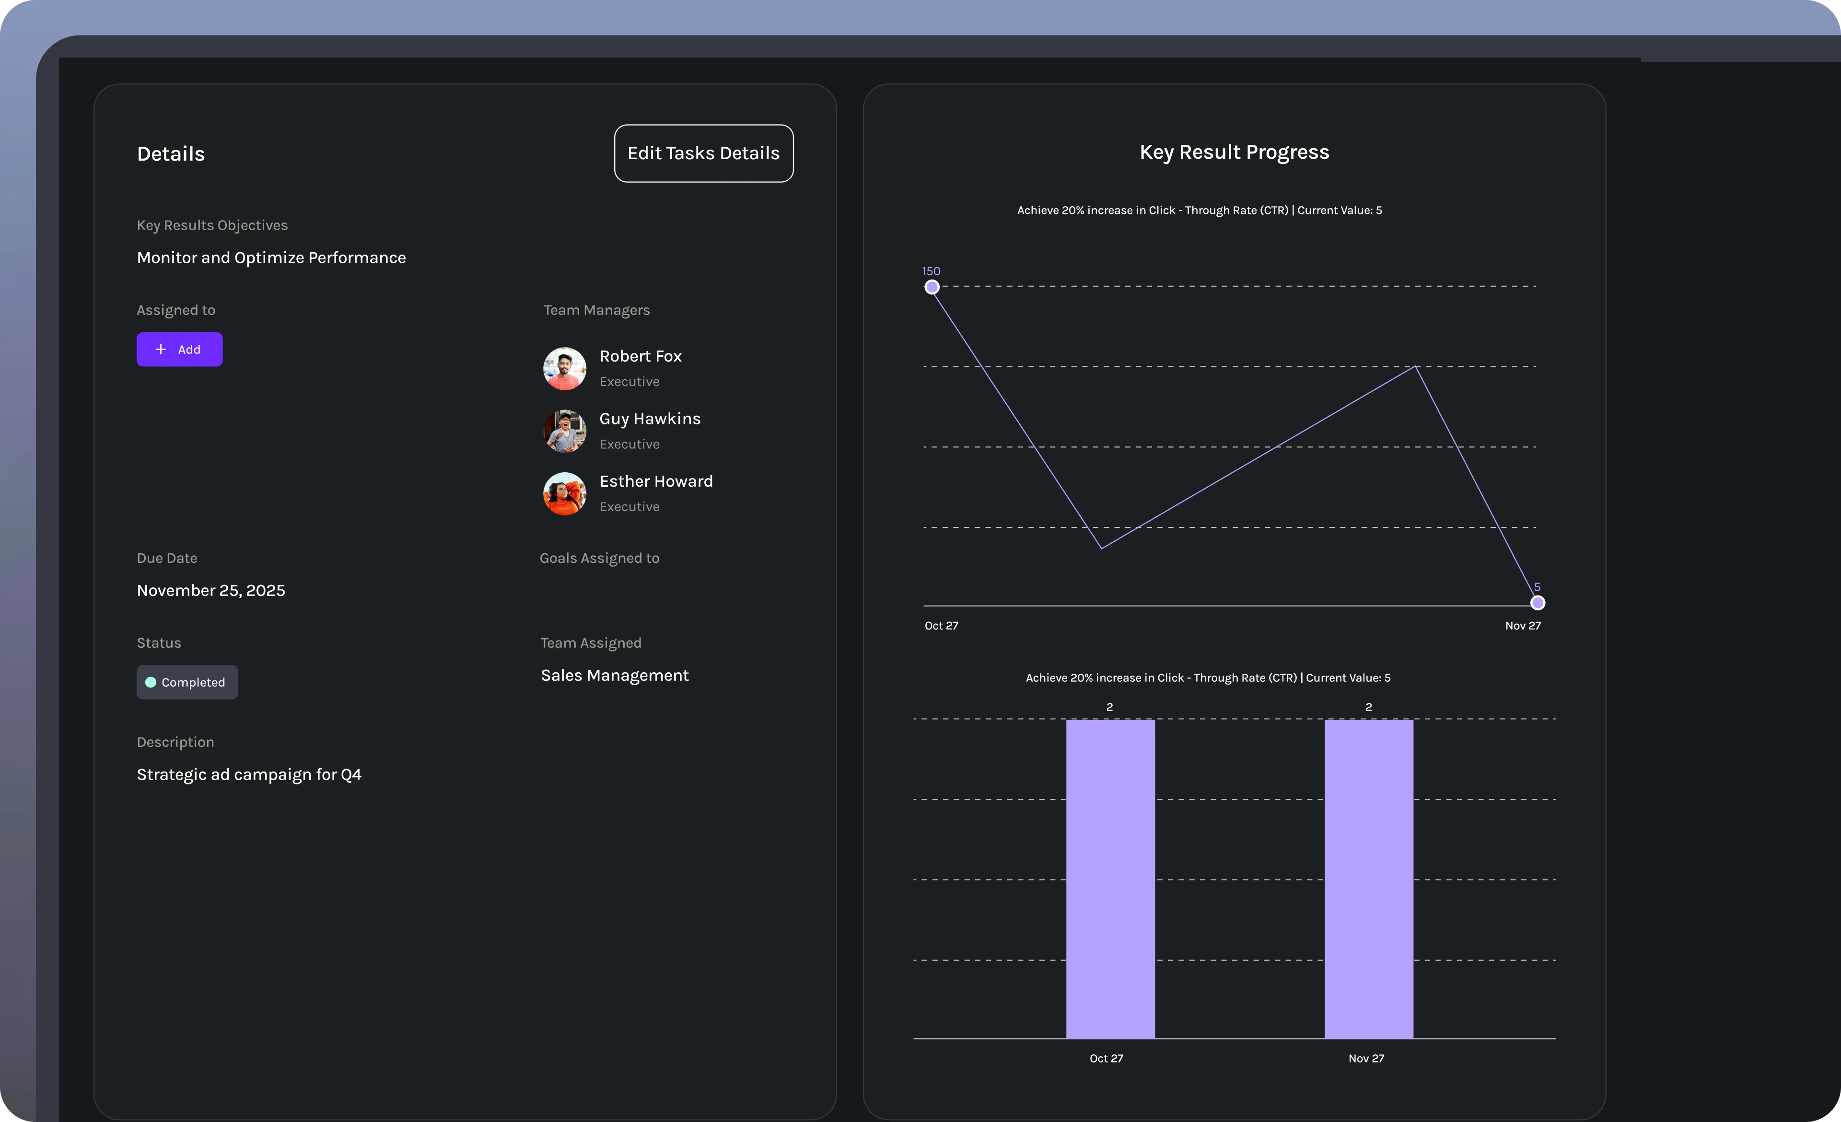Viewport: 1841px width, 1122px height.
Task: Click the end data point labeled 5
Action: pos(1538,603)
